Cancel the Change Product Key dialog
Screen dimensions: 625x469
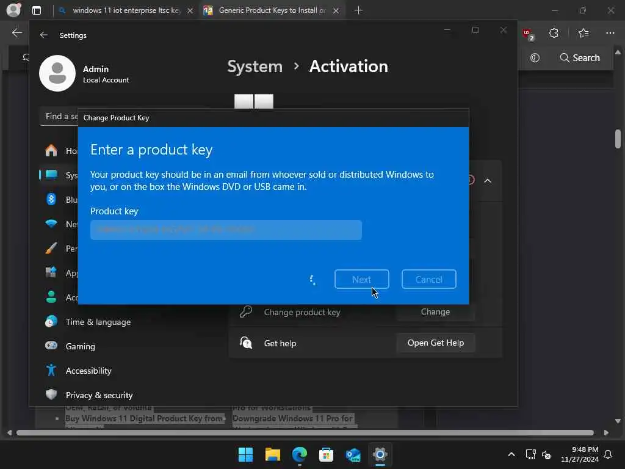429,279
